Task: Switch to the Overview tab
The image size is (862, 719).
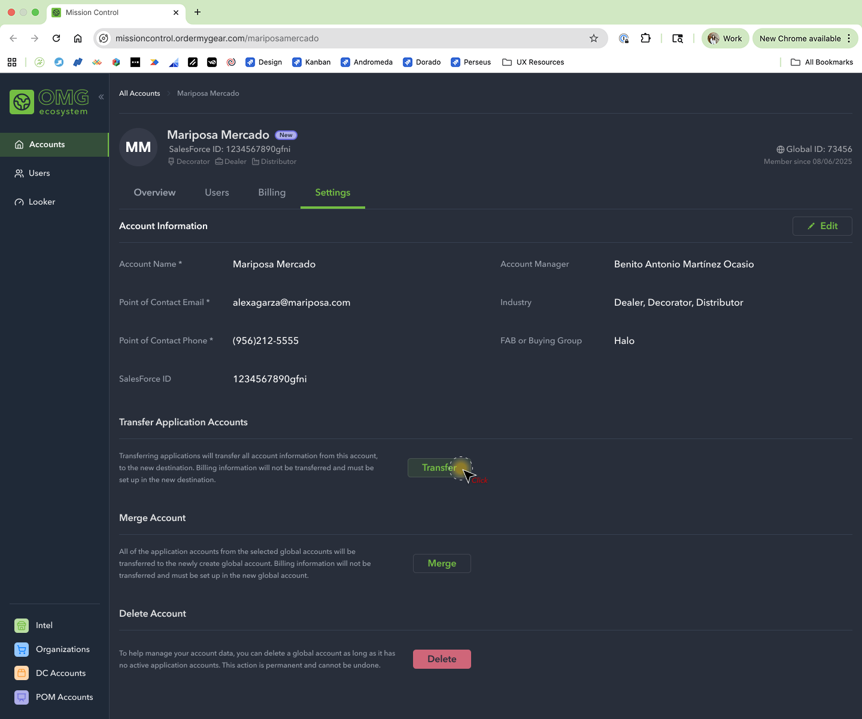Action: 154,193
